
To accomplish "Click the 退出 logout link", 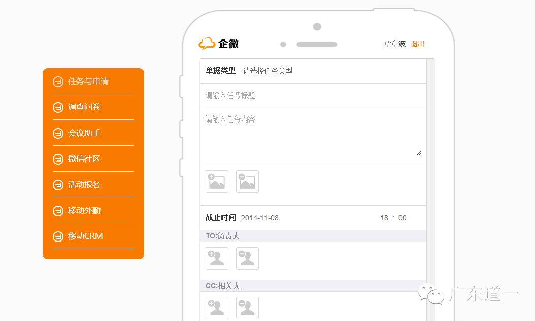I will point(417,44).
